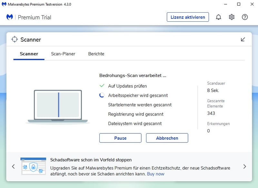The image size is (258, 188).
Task: Click the 'Gescannte Elemente' label
Action: [x=216, y=104]
